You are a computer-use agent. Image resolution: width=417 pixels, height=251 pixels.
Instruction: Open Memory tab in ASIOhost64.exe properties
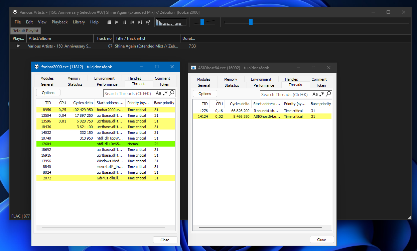[231, 79]
